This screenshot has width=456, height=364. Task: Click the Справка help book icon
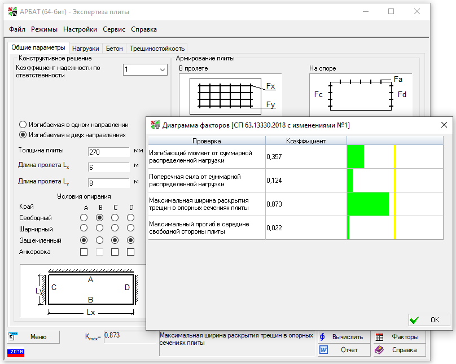(x=380, y=350)
